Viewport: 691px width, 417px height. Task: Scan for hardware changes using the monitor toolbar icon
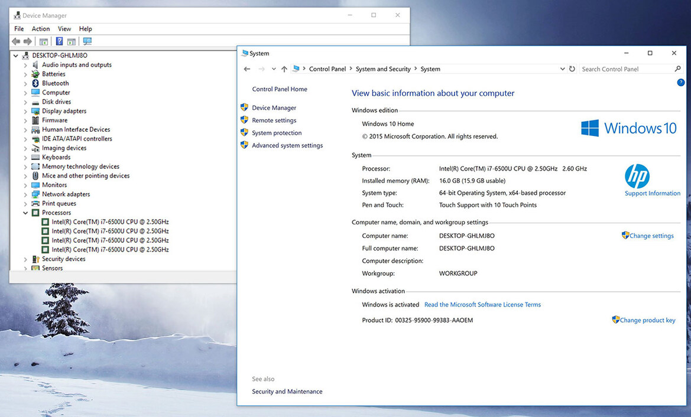coord(87,41)
